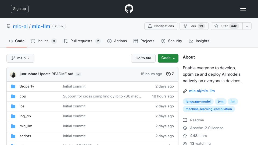
Task: Click the 15 hours ago commit timestamp
Action: point(151,74)
